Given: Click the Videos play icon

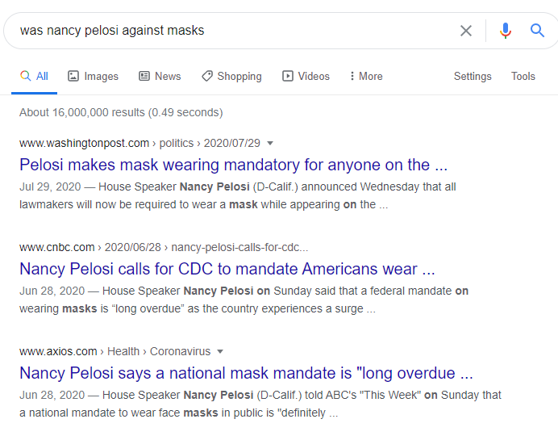Looking at the screenshot, I should 288,76.
